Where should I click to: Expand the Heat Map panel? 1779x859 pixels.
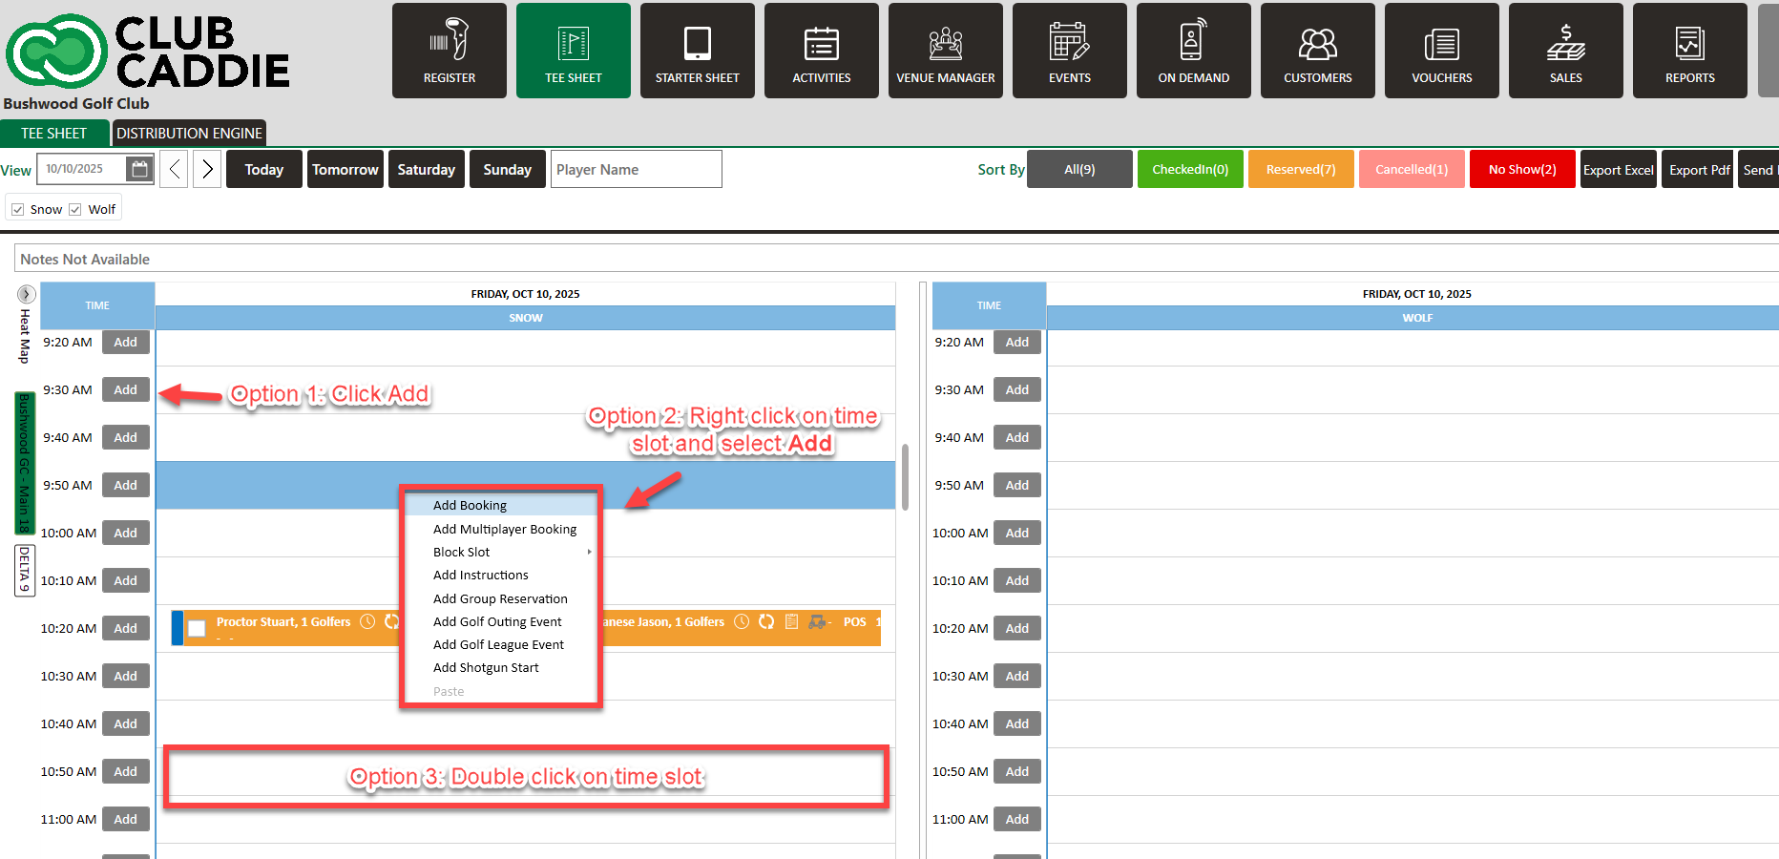[26, 294]
